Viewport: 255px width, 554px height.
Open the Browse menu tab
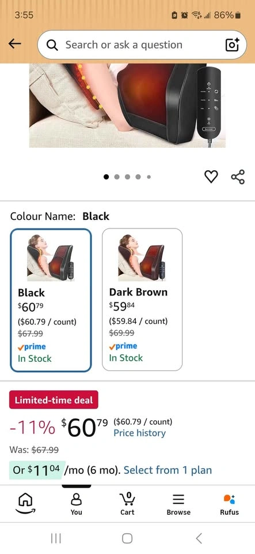click(178, 504)
